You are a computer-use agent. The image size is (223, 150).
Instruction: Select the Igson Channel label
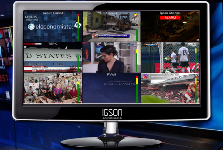[x=170, y=13]
